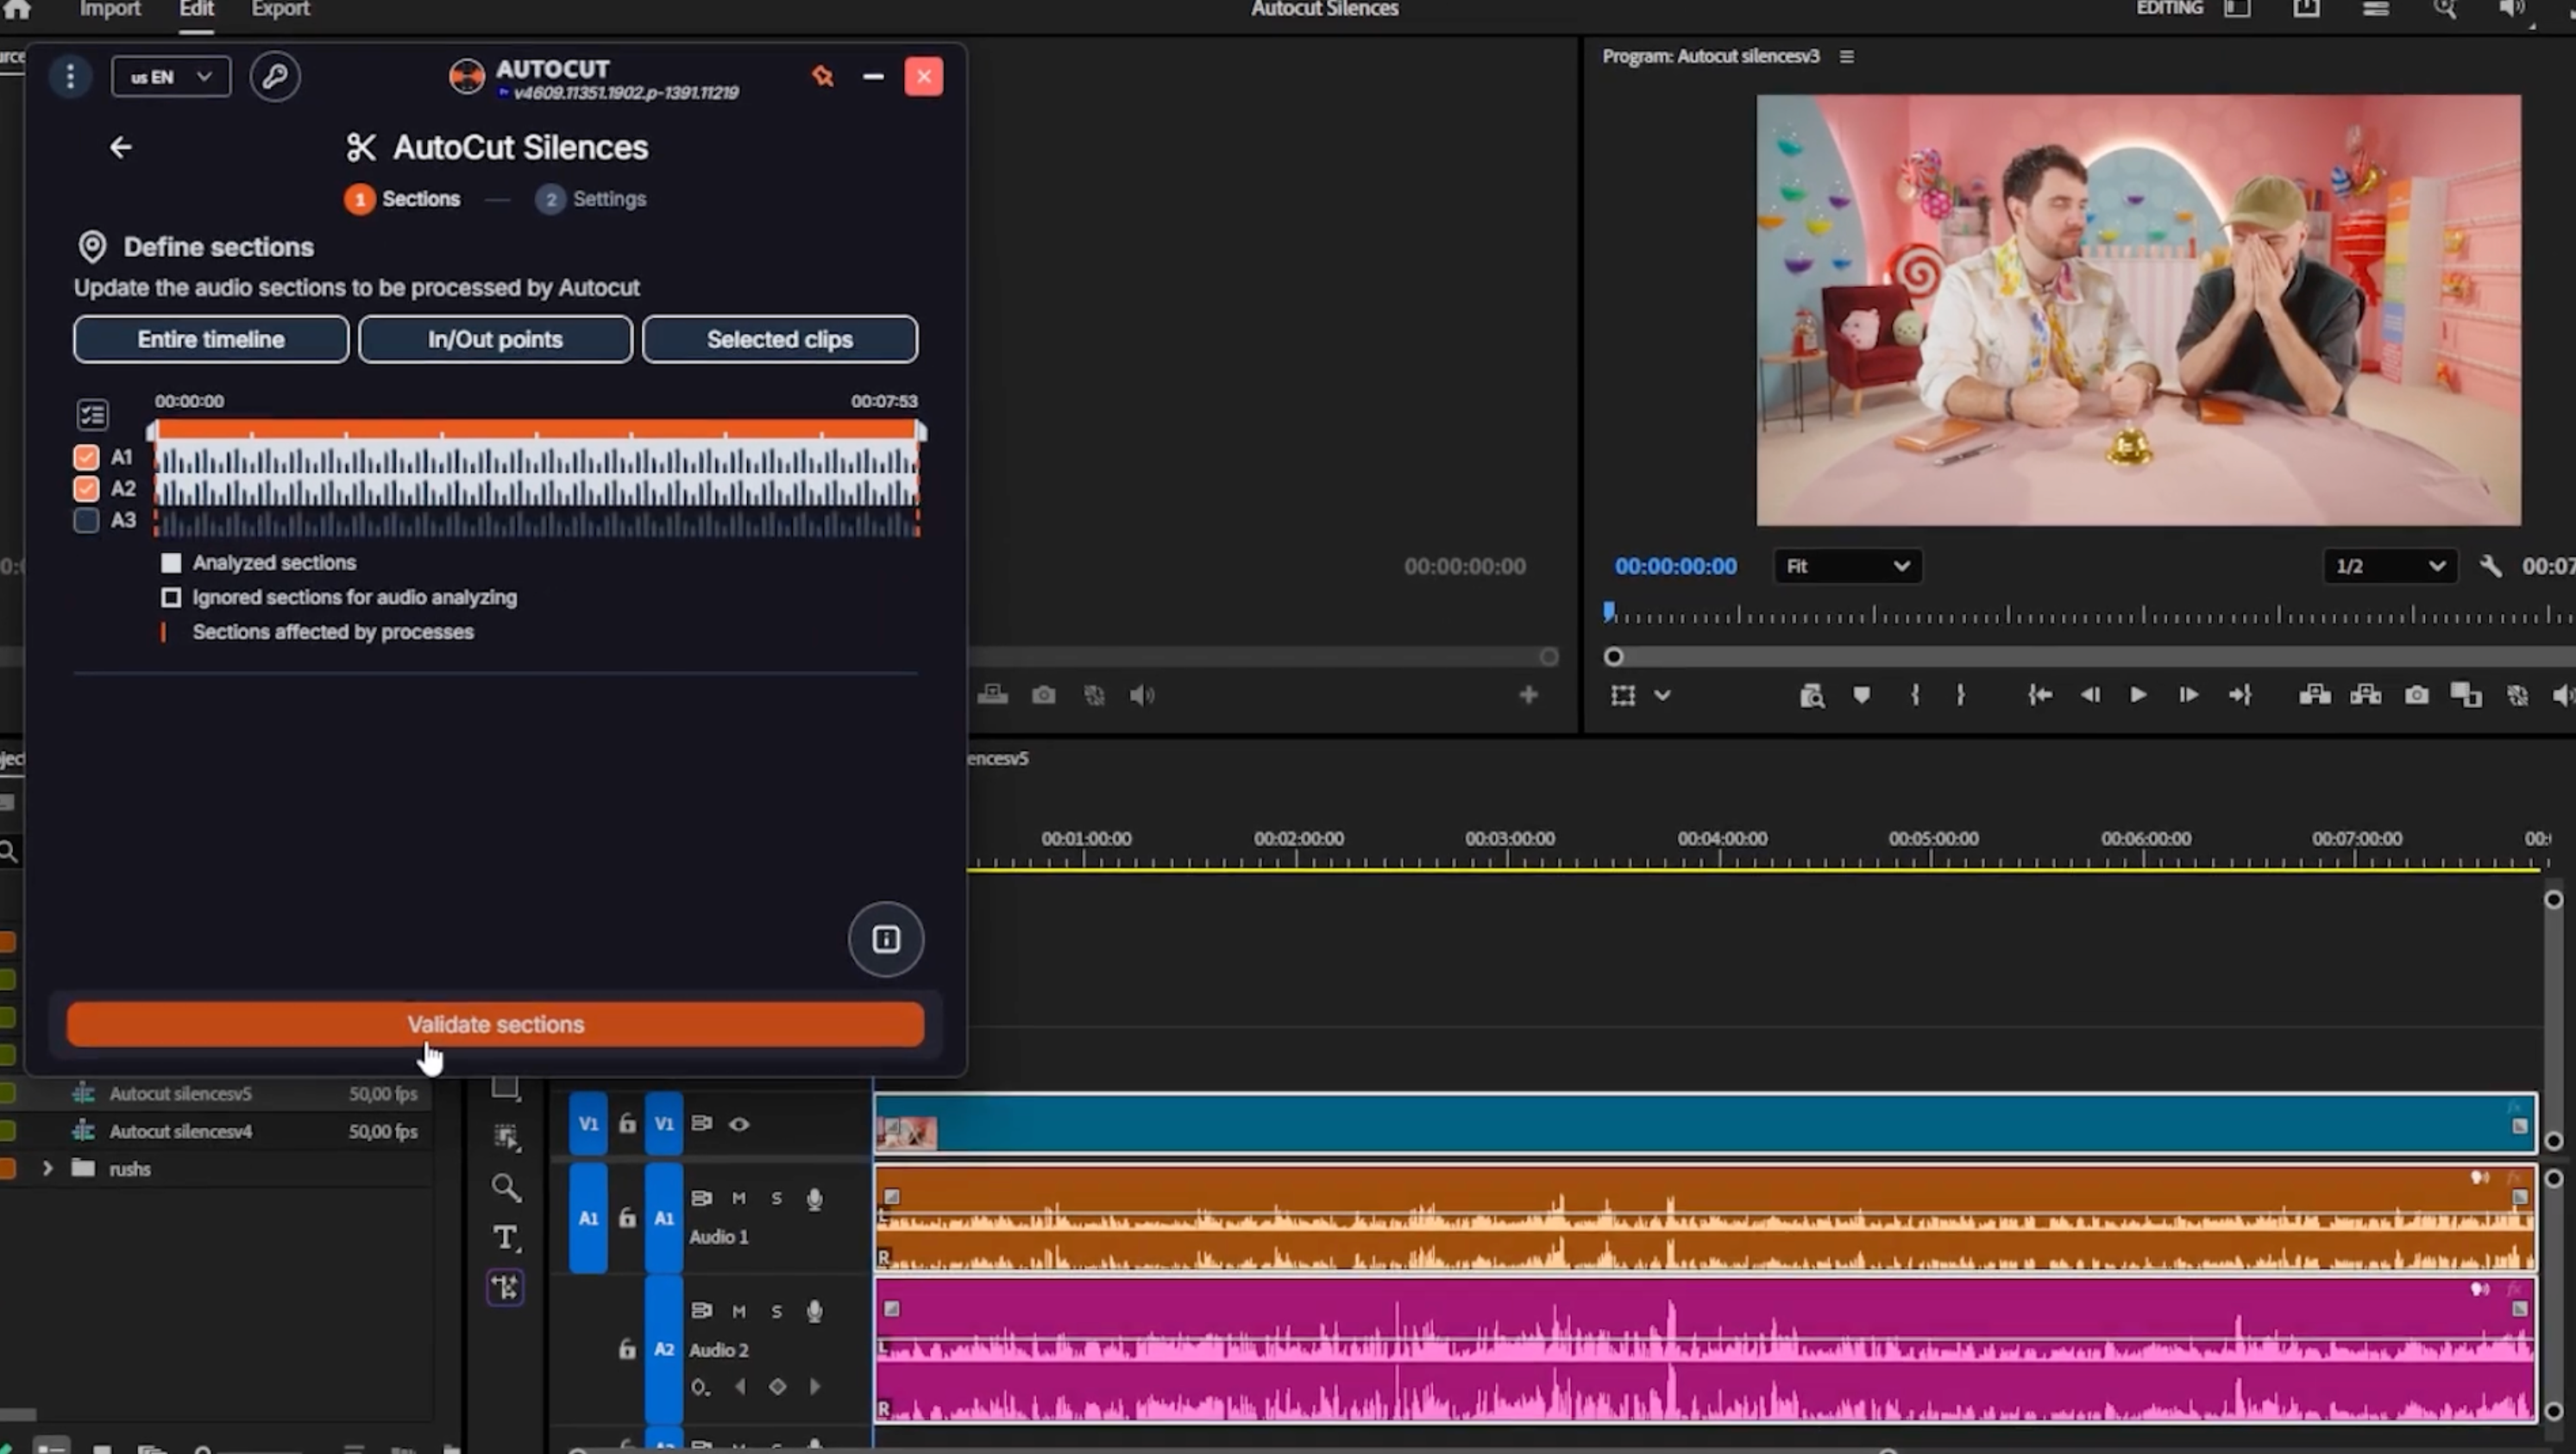Click the voice-over record mic on Audio 2
Screen dimensions: 2576x1454
(x=815, y=1311)
